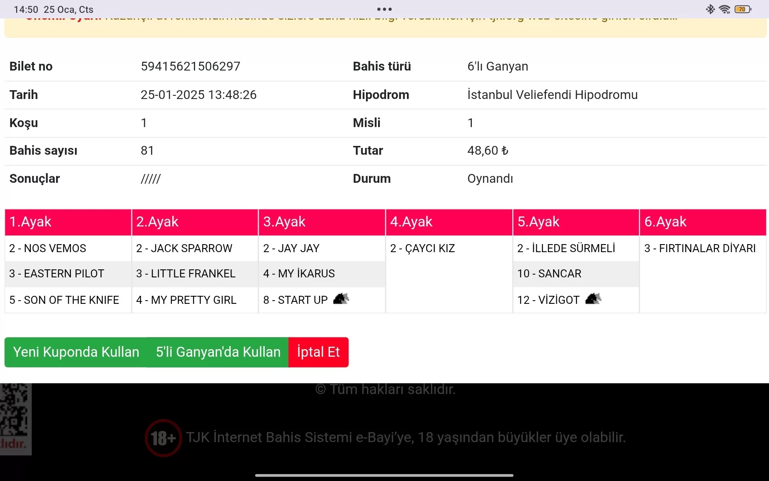Tap horse entry 2 - ÇAYCI KIZ

click(x=423, y=248)
